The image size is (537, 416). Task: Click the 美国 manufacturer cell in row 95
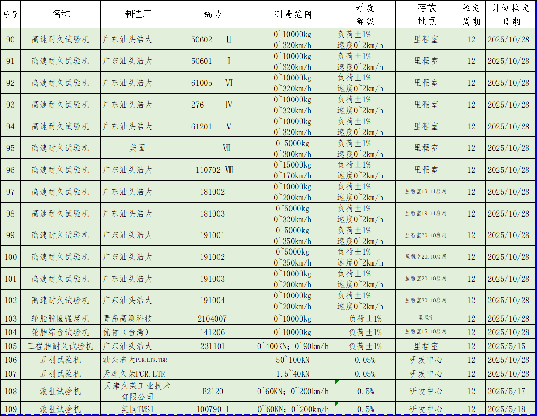[x=137, y=148]
